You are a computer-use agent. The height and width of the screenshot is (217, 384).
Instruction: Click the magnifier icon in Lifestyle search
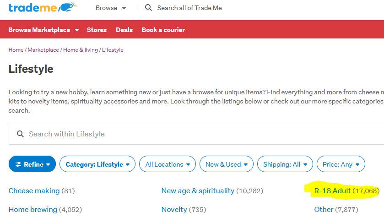click(20, 134)
